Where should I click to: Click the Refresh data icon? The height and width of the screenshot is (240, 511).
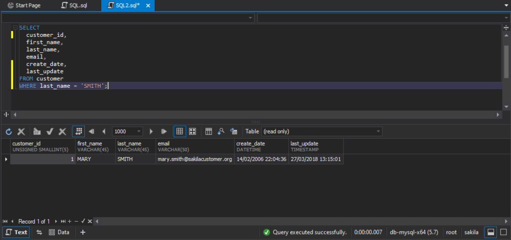coord(9,132)
